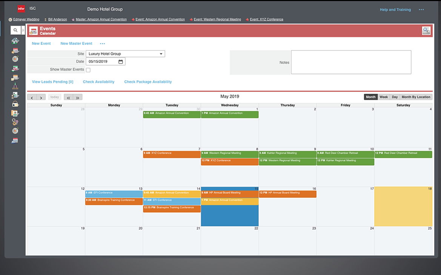Screen dimensions: 441x275
Task: Open 12 PM HP Annual Board Meeting on May 16
Action: tap(288, 194)
